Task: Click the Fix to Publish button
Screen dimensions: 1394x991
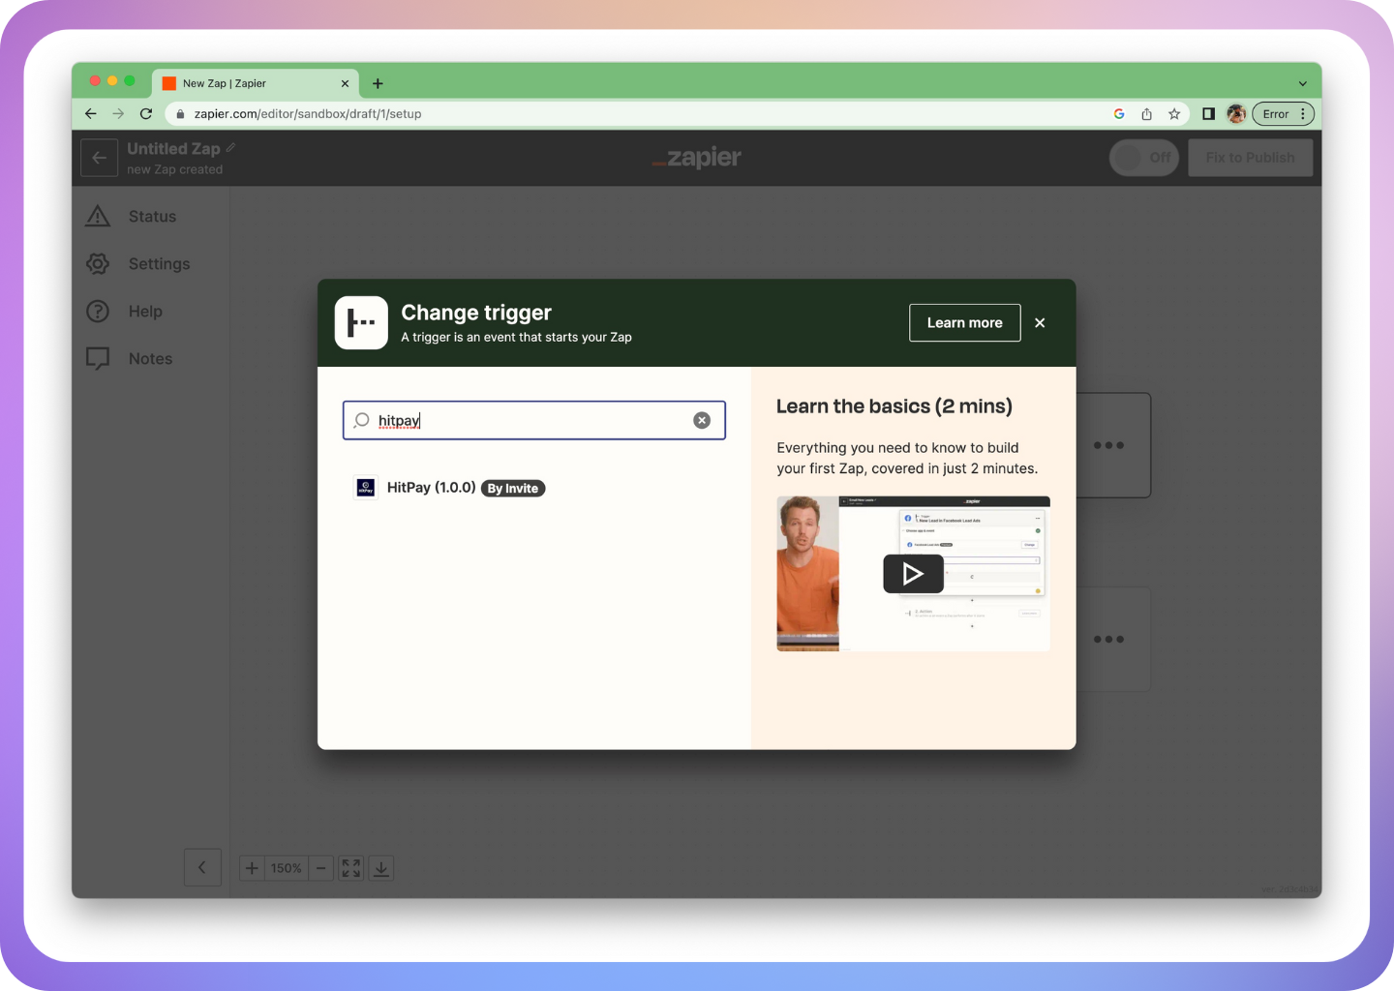Action: coord(1250,158)
